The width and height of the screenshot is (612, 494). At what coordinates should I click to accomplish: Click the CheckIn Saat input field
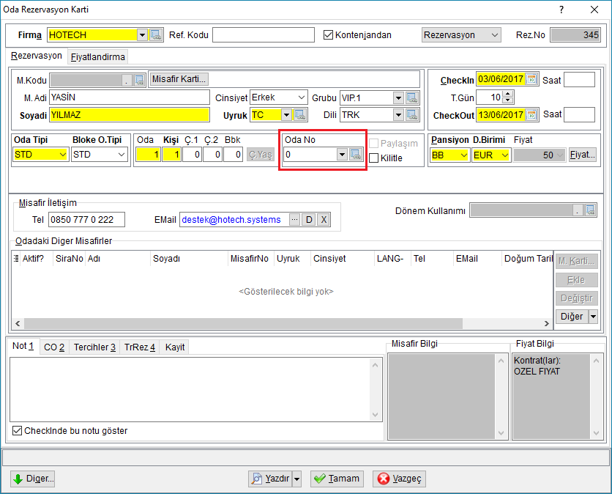tap(579, 80)
